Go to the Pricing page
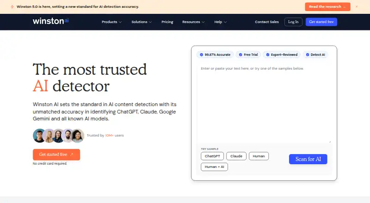 tap(167, 22)
